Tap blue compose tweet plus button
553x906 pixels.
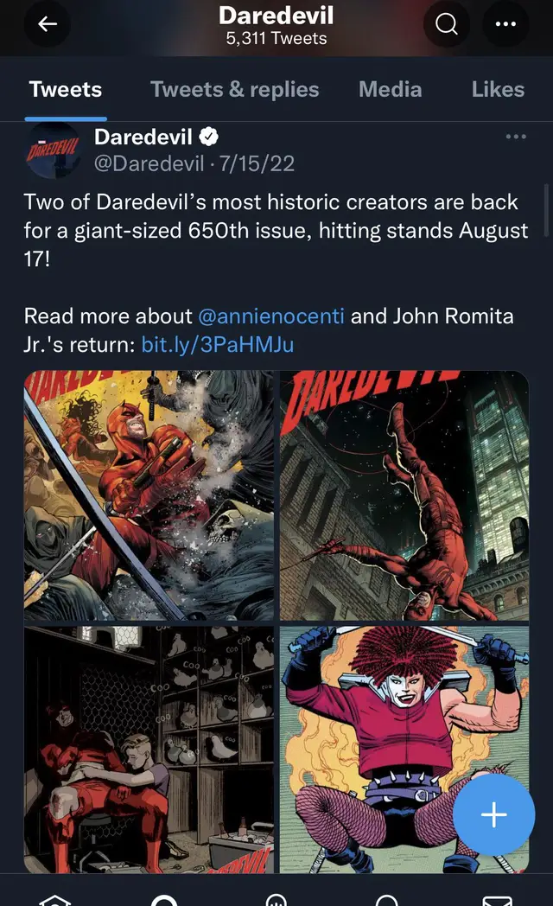pyautogui.click(x=494, y=814)
